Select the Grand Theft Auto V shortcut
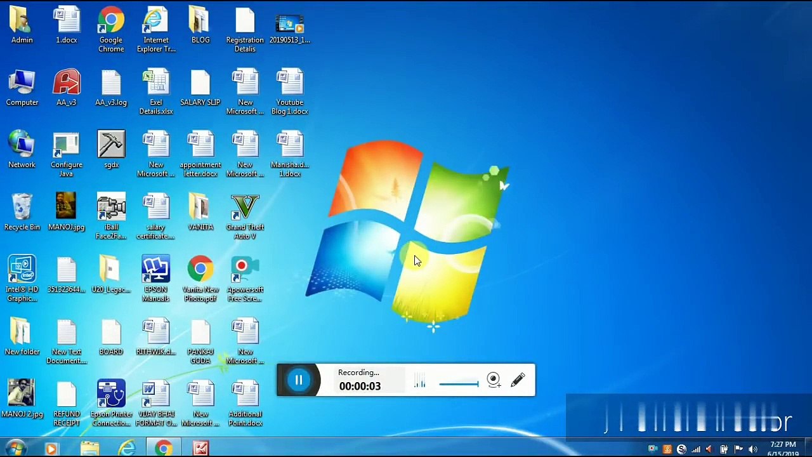 pos(245,216)
